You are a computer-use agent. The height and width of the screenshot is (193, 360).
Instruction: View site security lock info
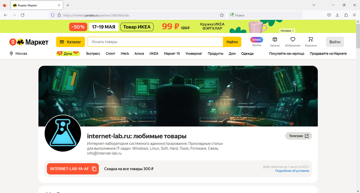click(59, 15)
